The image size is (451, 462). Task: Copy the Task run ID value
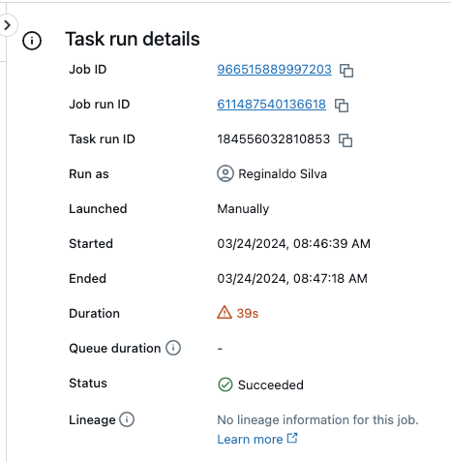point(346,140)
